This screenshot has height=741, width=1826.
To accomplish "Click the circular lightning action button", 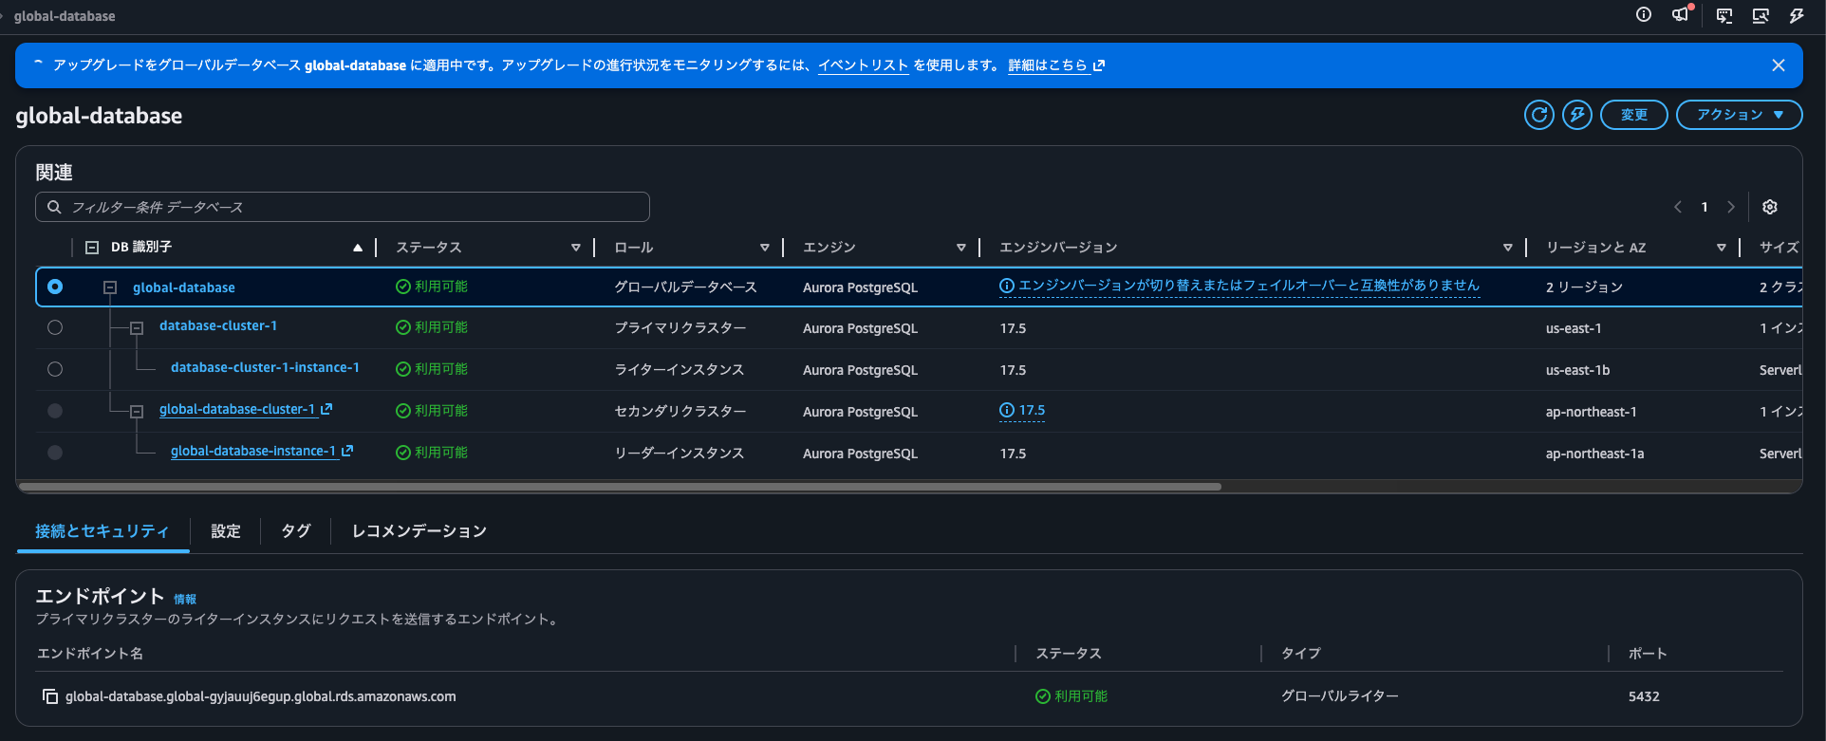I will [x=1577, y=115].
